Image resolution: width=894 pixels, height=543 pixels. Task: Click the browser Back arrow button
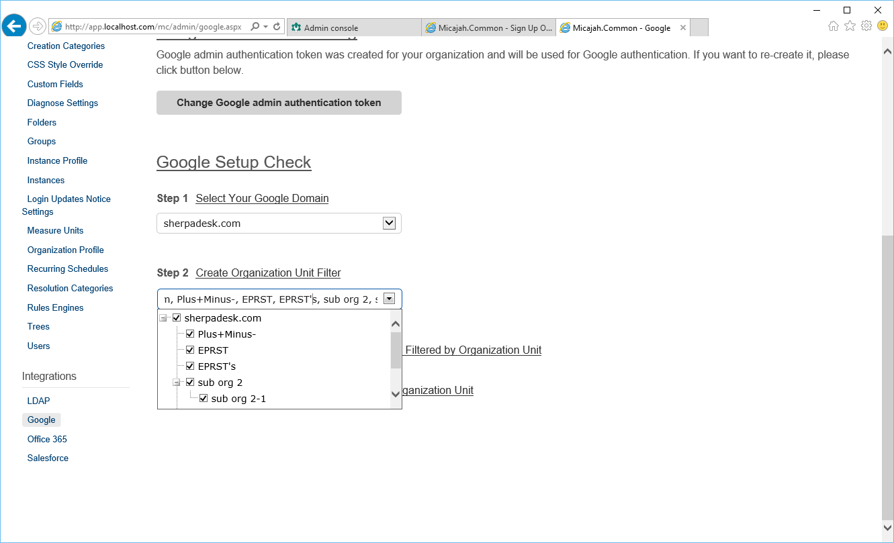coord(13,26)
